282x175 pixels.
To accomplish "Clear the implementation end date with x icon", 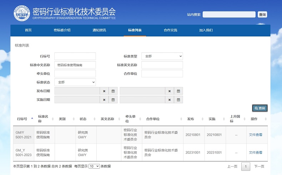I will click(x=170, y=100).
